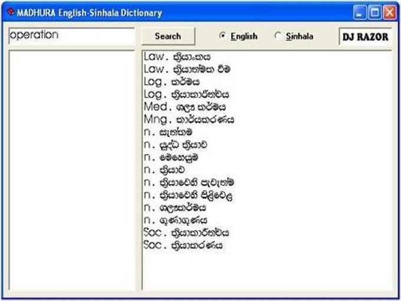Focus the search field containing "operation"
The height and width of the screenshot is (301, 401).
(71, 35)
